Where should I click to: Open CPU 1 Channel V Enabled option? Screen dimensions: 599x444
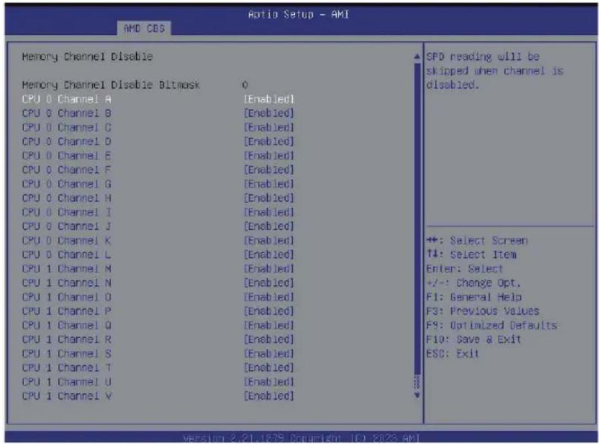point(269,396)
